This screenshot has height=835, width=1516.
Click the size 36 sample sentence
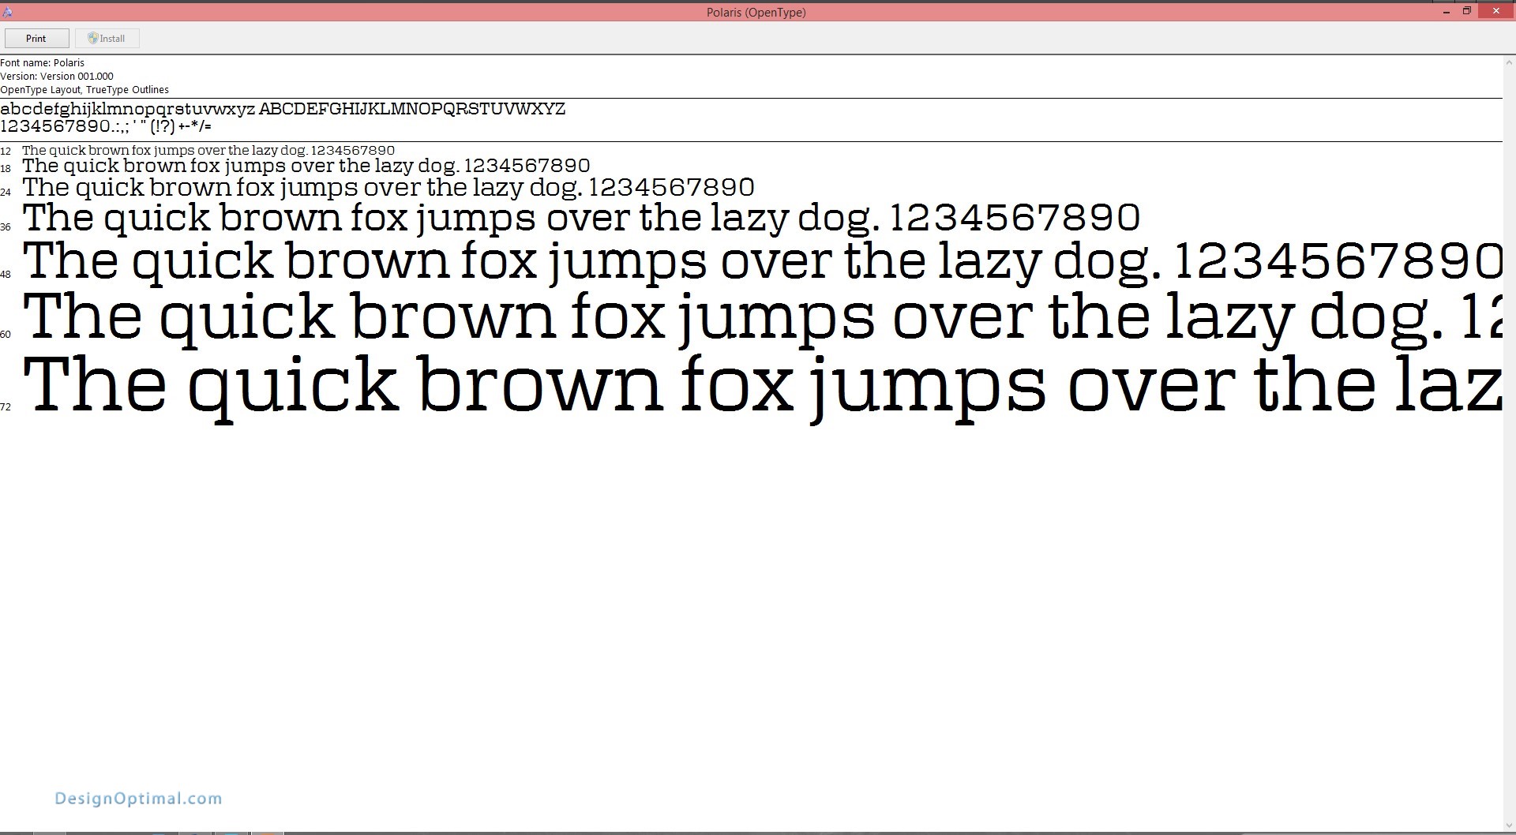pos(581,218)
